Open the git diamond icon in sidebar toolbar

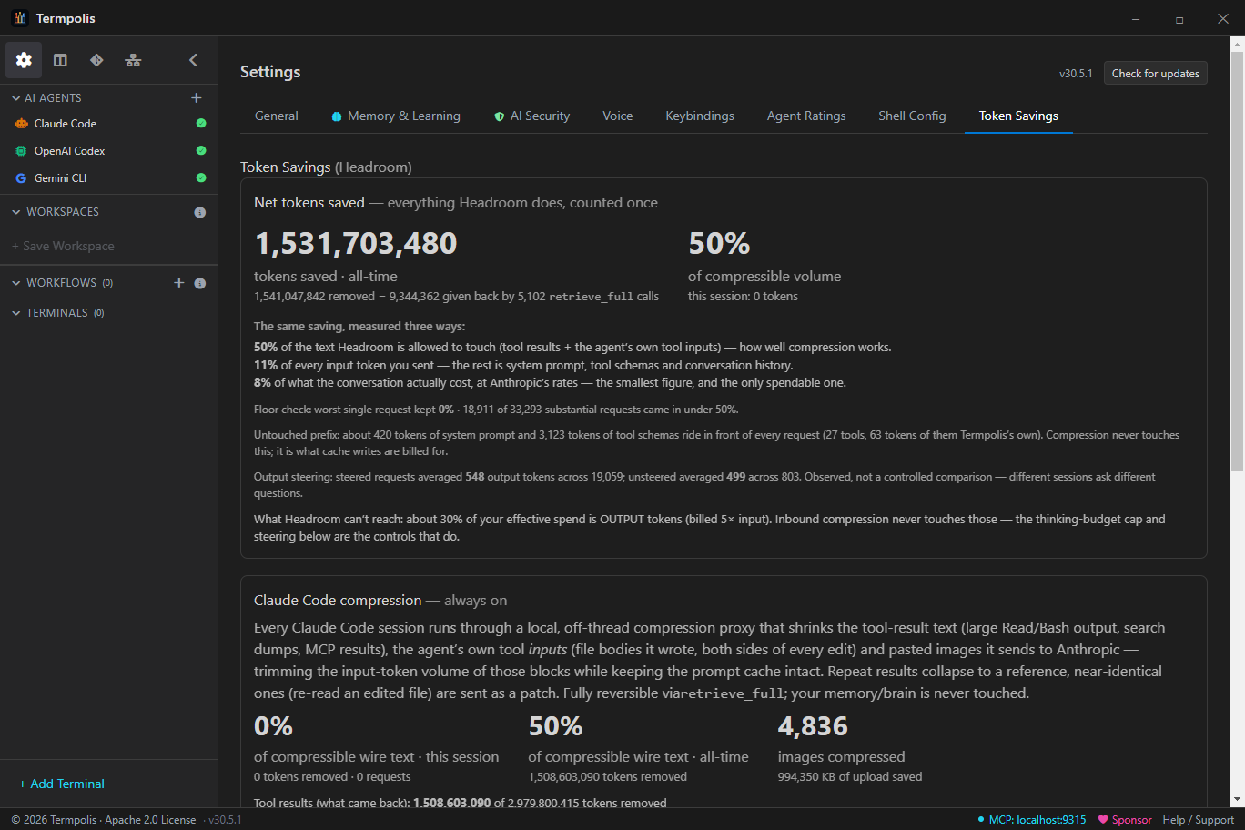pos(96,60)
